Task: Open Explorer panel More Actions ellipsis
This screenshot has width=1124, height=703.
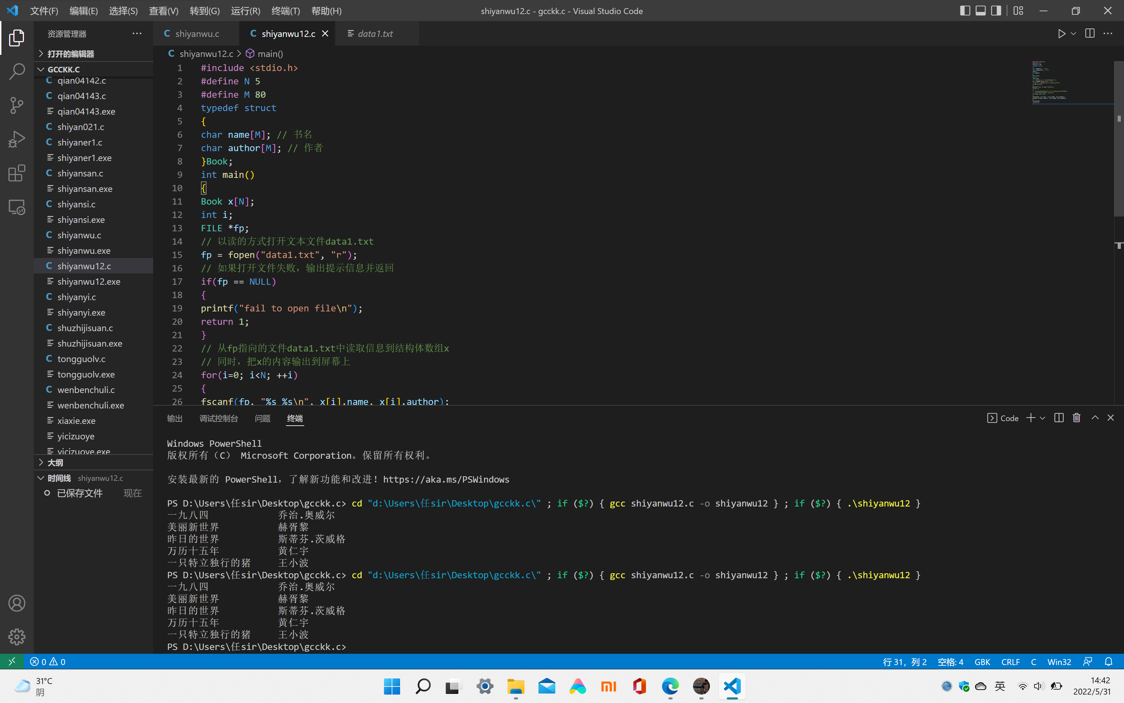Action: 137,33
